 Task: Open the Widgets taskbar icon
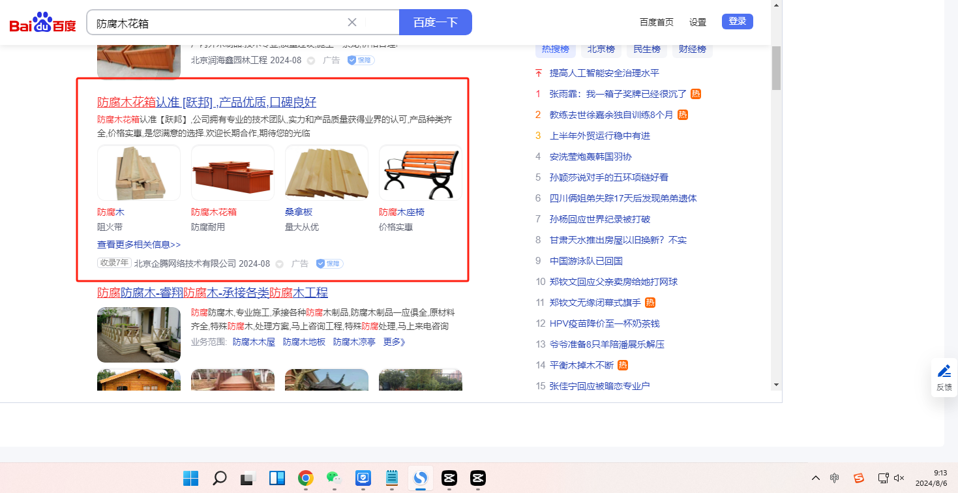click(x=277, y=478)
